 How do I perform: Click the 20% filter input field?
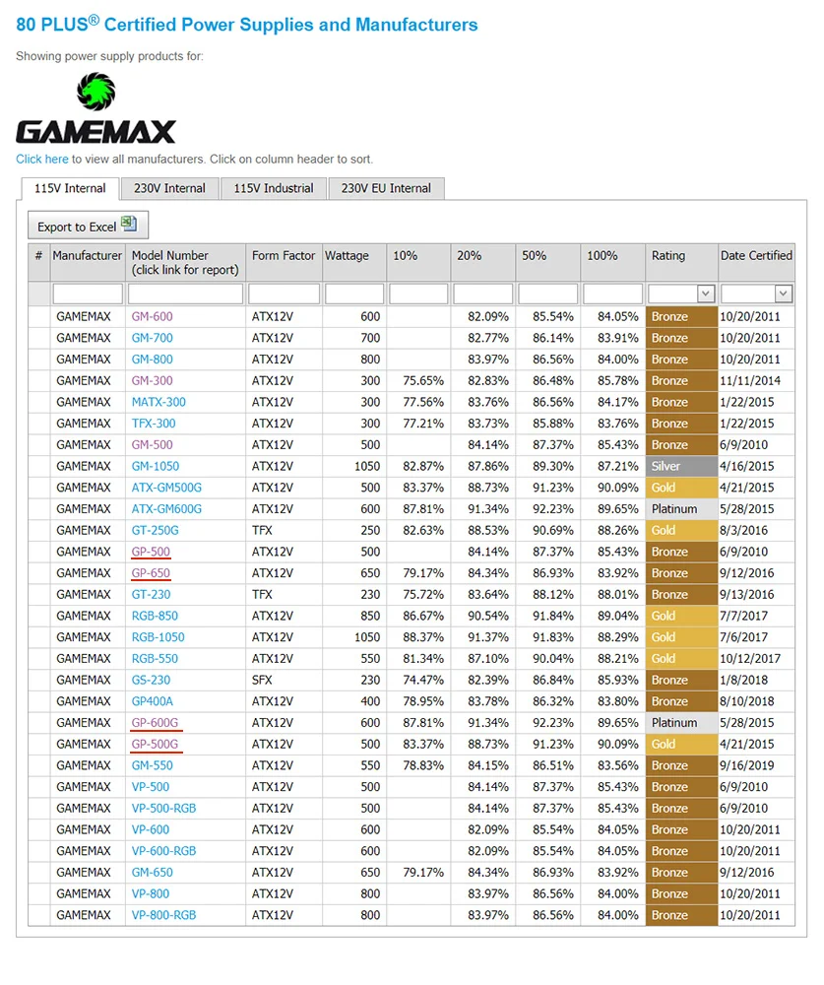click(x=483, y=294)
